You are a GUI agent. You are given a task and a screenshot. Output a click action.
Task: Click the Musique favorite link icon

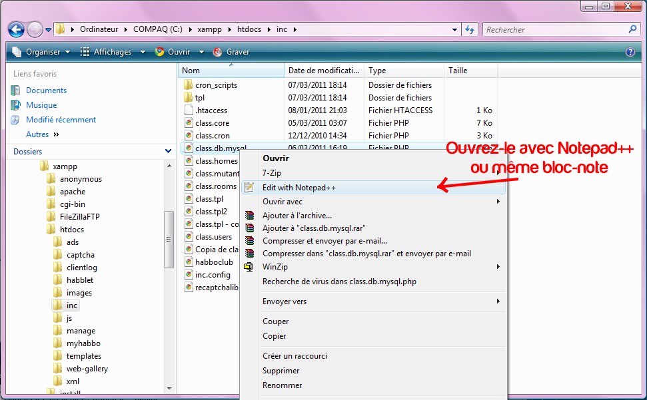click(x=15, y=105)
